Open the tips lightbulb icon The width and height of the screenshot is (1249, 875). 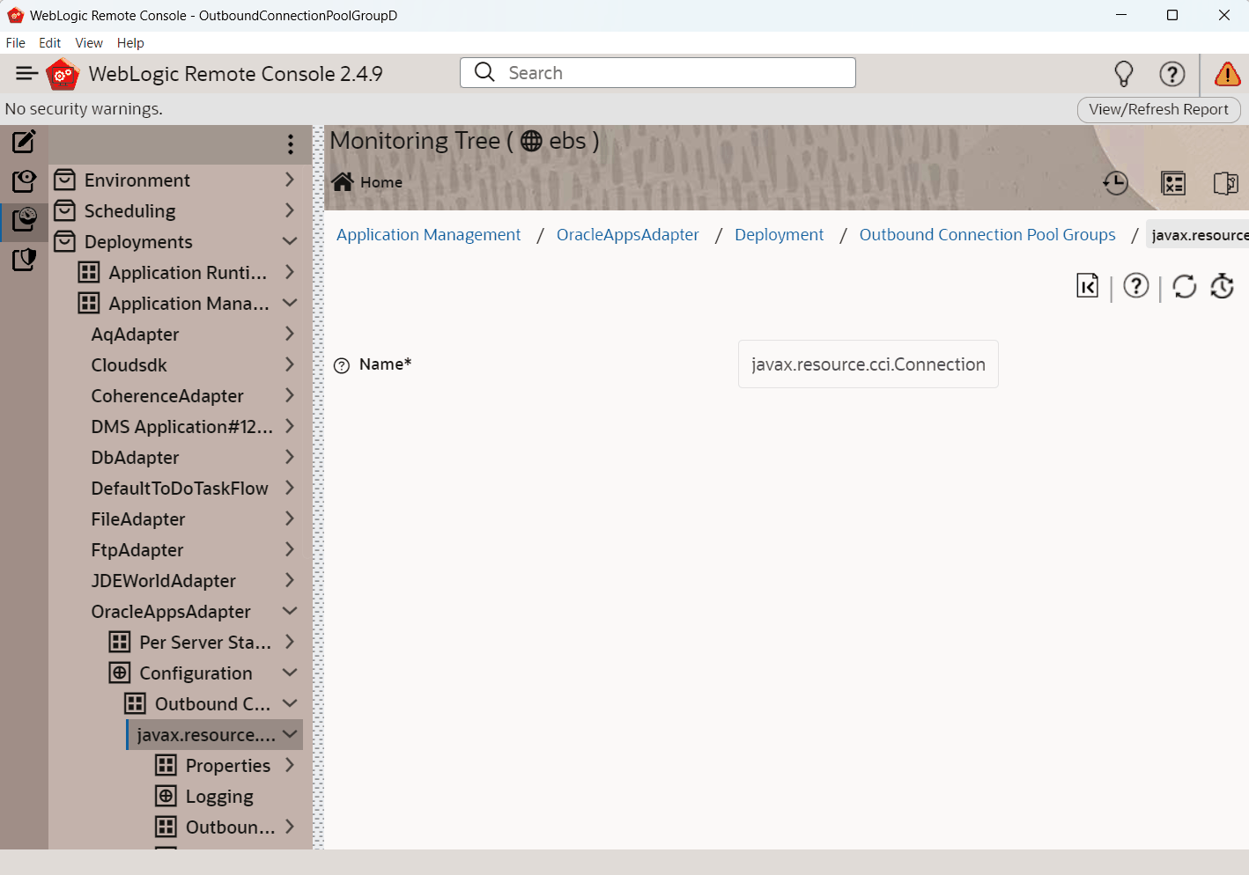point(1124,74)
